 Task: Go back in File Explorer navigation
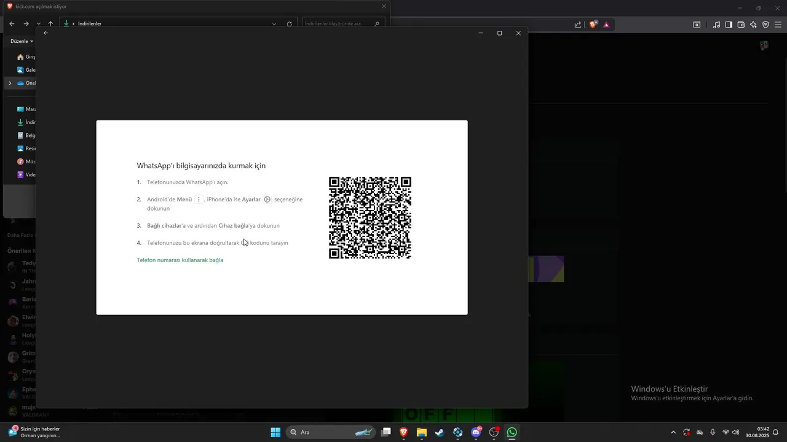point(12,24)
